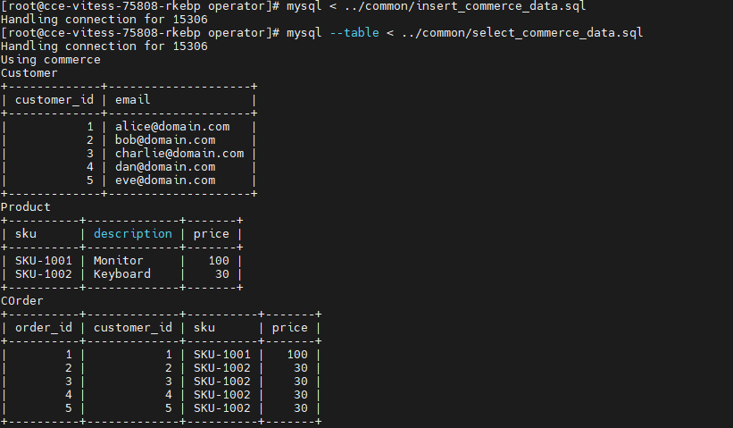Click the blue description column header

coord(133,234)
